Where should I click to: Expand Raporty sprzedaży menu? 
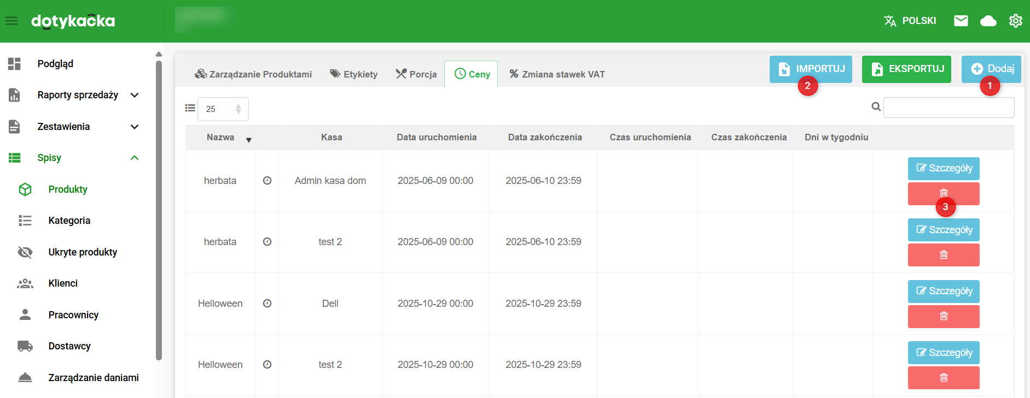tap(134, 95)
